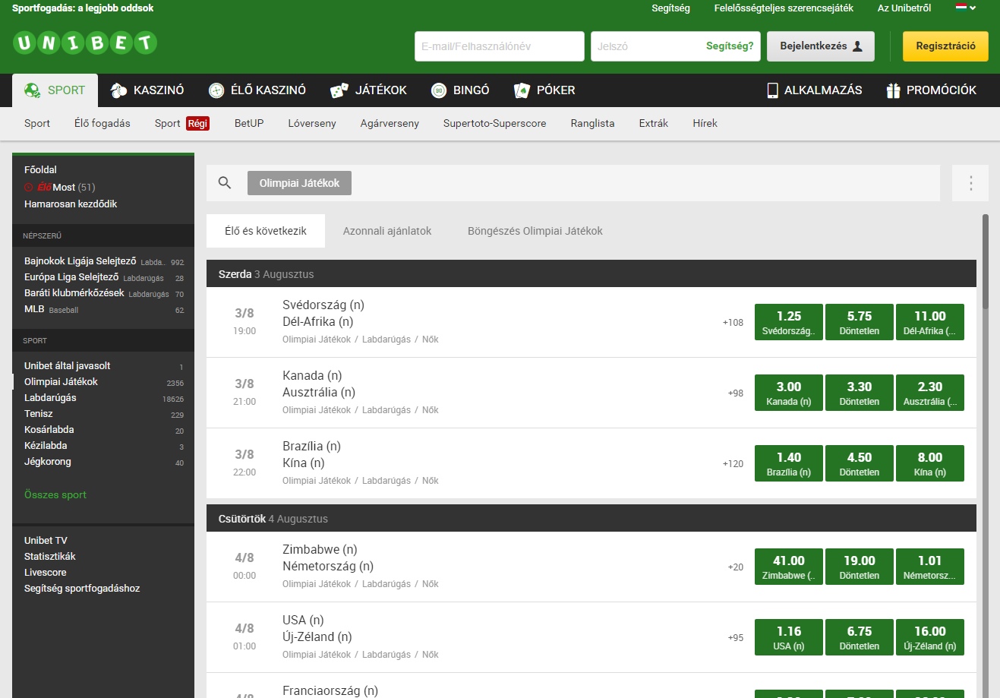Open the Kaszinó section
The image size is (1000, 698).
point(147,90)
